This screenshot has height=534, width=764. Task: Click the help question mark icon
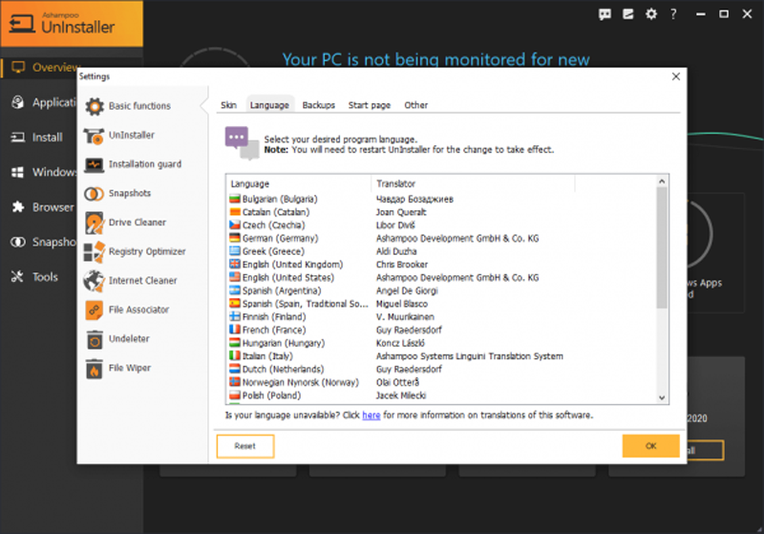coord(673,14)
